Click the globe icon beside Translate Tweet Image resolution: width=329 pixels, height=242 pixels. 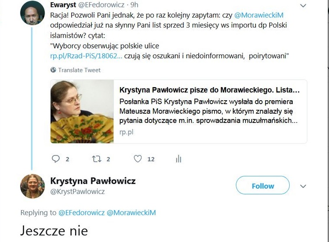click(x=53, y=70)
